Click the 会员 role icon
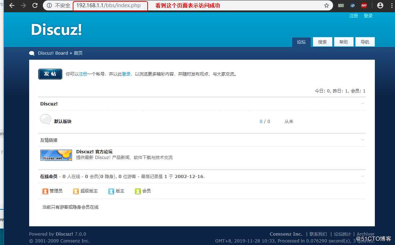The width and height of the screenshot is (395, 245). click(138, 191)
